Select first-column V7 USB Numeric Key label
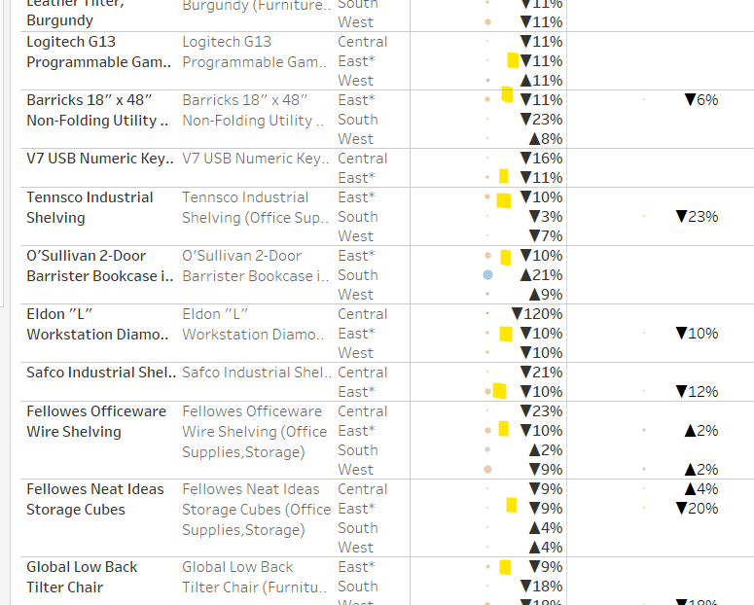 (99, 159)
